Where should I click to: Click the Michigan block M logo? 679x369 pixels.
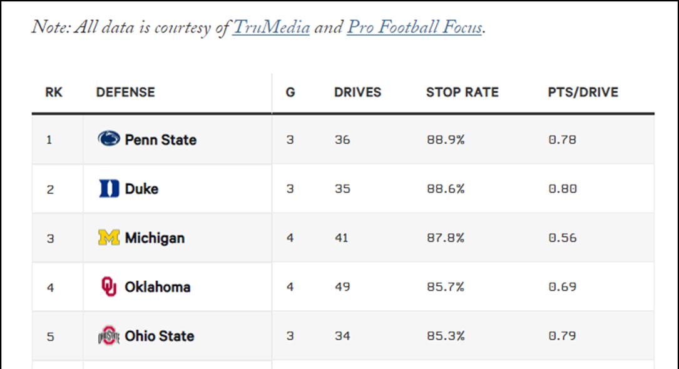pyautogui.click(x=109, y=238)
